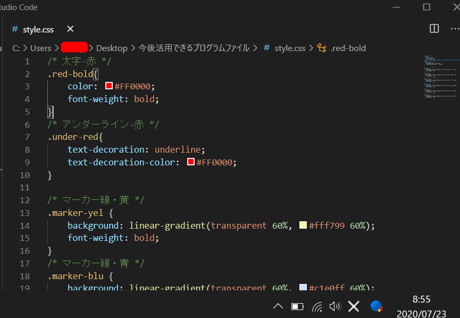Open .red-bold breadcrumb symbol
Screen dimensions: 460x318
348,48
